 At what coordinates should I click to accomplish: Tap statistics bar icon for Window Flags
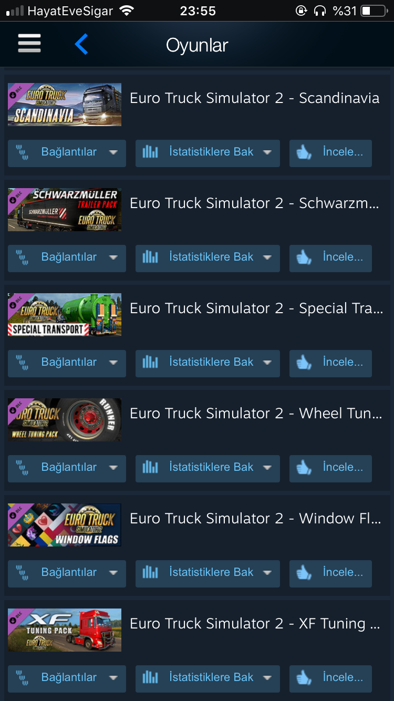coord(150,572)
